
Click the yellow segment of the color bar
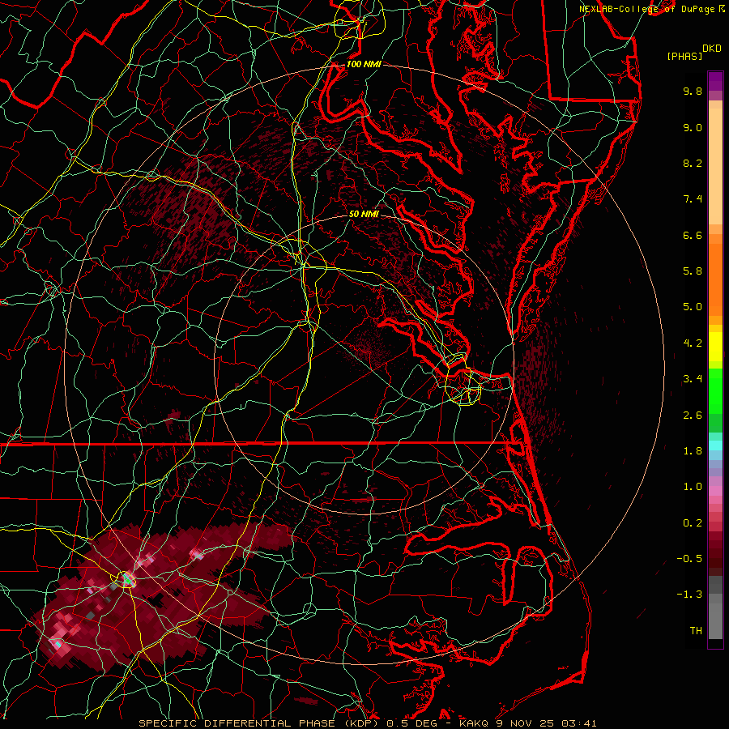[715, 347]
